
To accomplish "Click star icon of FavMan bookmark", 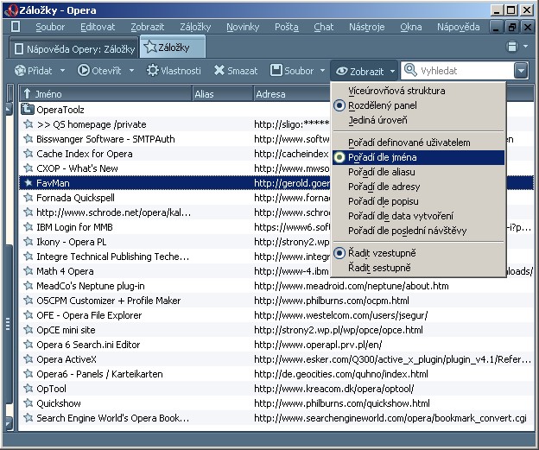I will pos(29,183).
